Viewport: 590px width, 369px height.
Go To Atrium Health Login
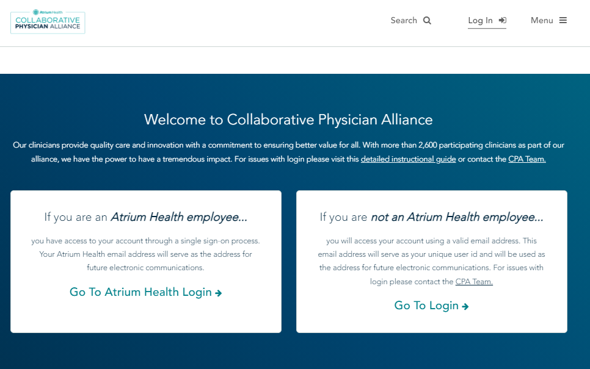tap(145, 292)
